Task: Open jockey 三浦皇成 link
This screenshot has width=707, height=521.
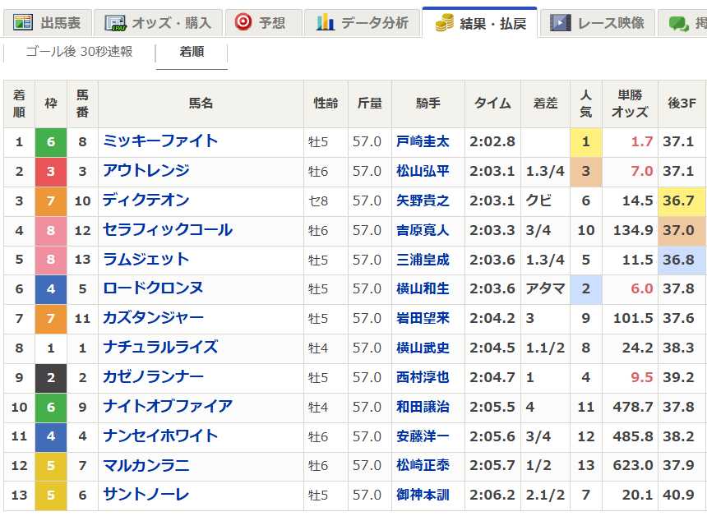Action: point(423,260)
